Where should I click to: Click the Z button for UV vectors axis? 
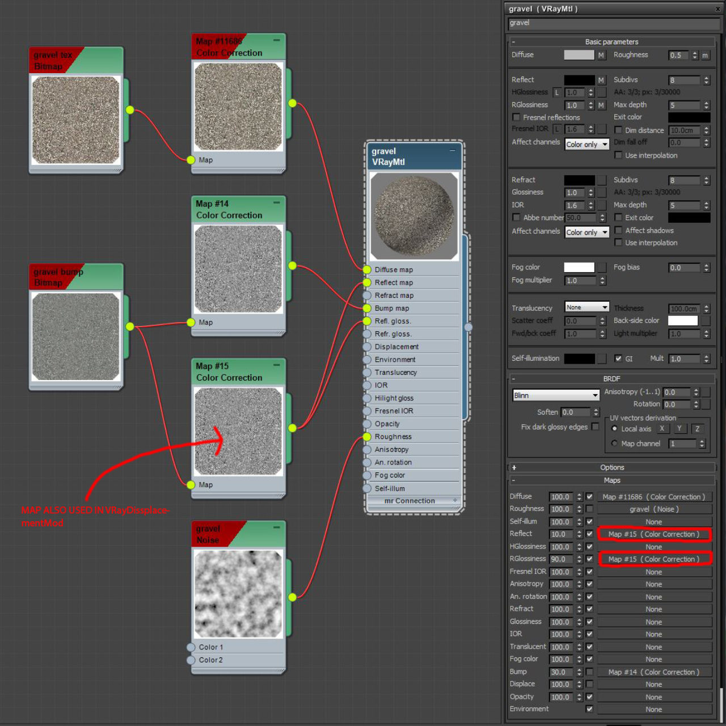698,429
